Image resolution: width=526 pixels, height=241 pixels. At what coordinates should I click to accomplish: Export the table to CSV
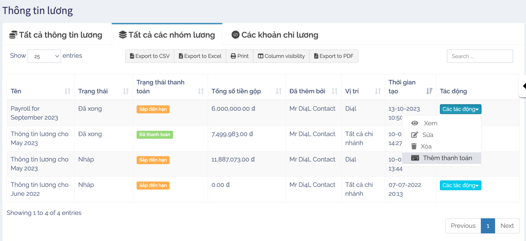[x=150, y=56]
